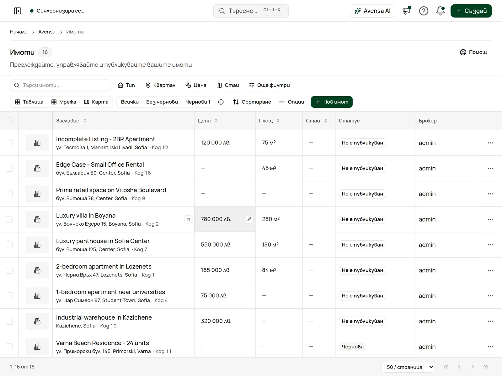502x376 pixels.
Task: Expand the 50 / страница page size dropdown
Action: [408, 367]
